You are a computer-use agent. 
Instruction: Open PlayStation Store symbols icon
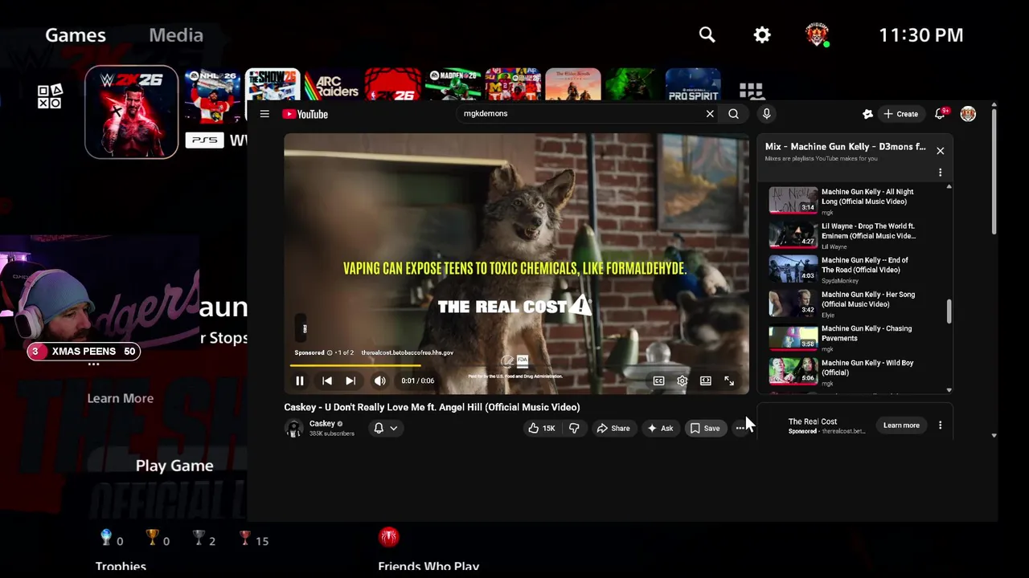coord(50,96)
